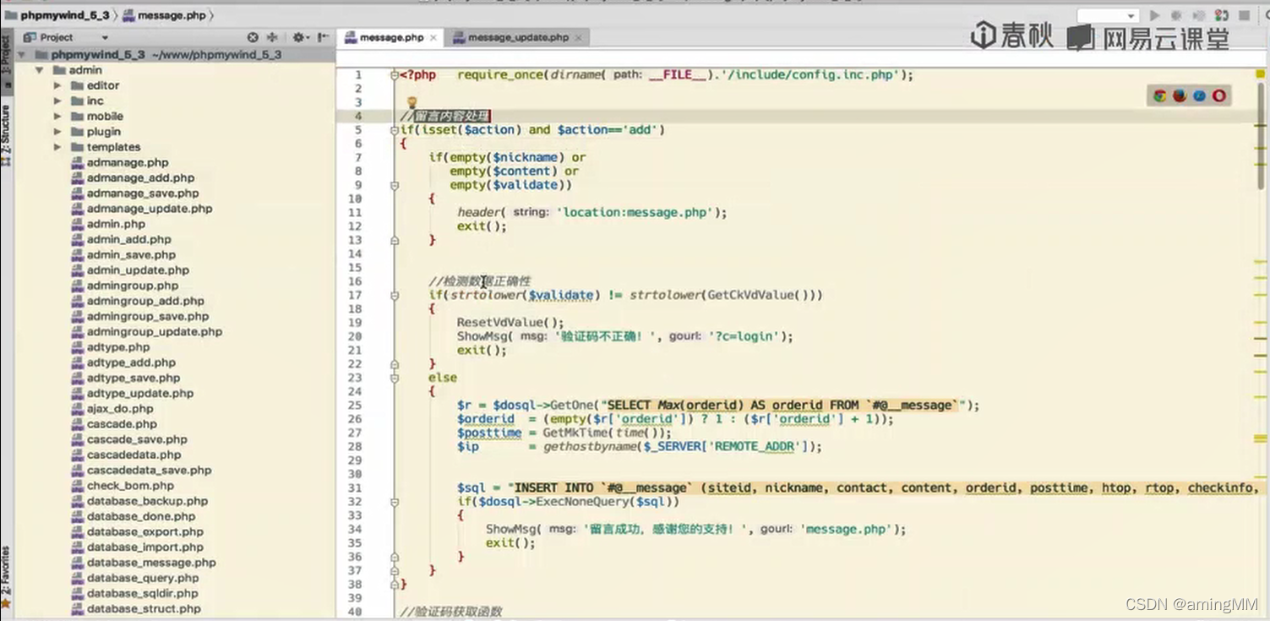Viewport: 1270px width, 621px height.
Task: Open the file in Safari via browser icon
Action: coord(1199,95)
